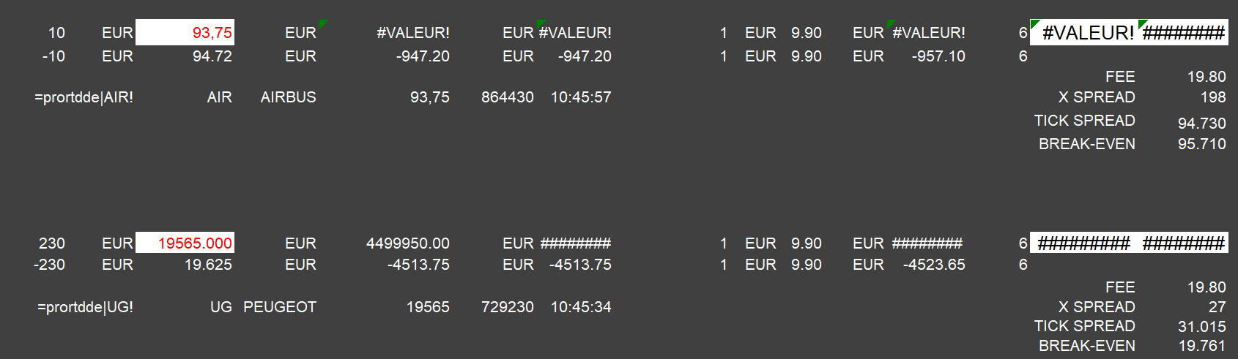Select the -957.10 total cell
Image resolution: width=1238 pixels, height=359 pixels.
(938, 56)
